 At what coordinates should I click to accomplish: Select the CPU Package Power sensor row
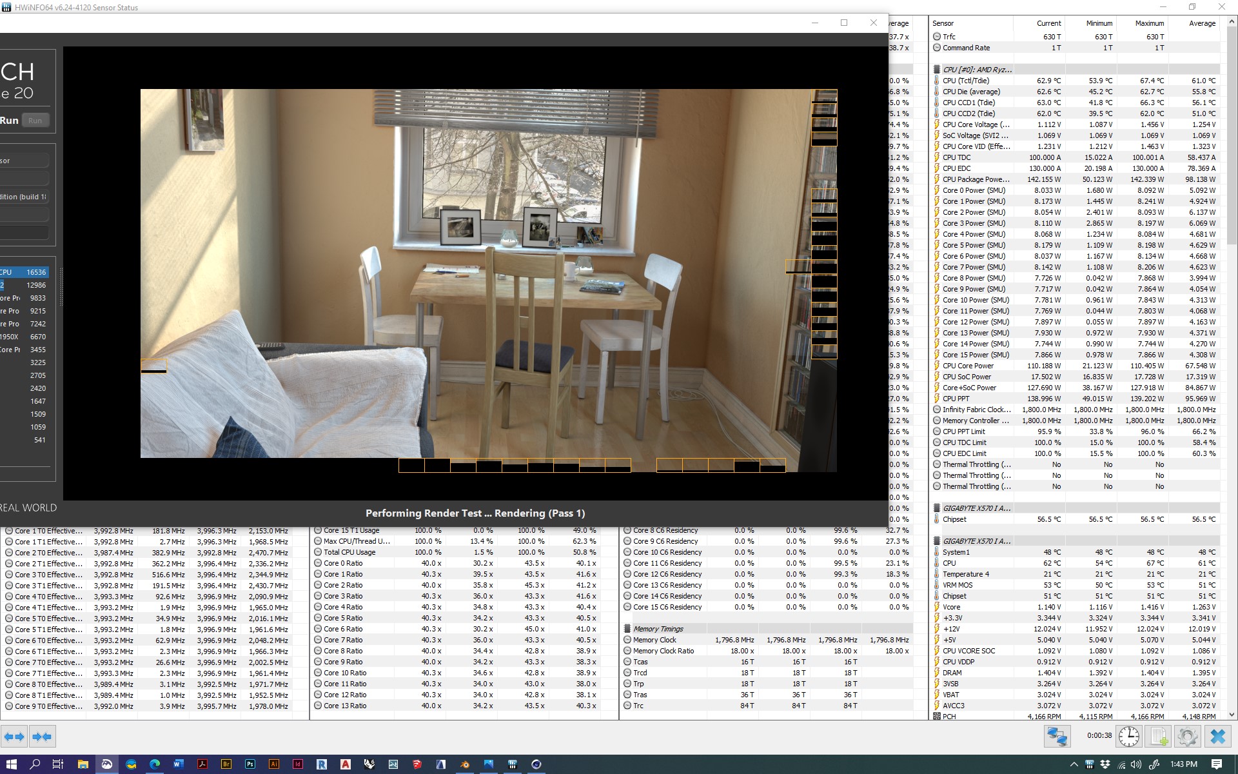coord(976,179)
